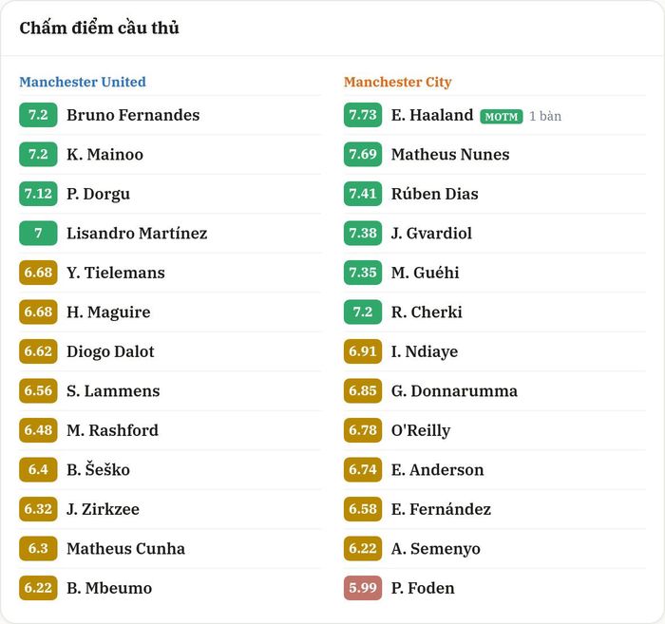Click the 7.12 rating badge for P. Dorgu
Viewport: 665px width, 624px height.
[x=38, y=194]
